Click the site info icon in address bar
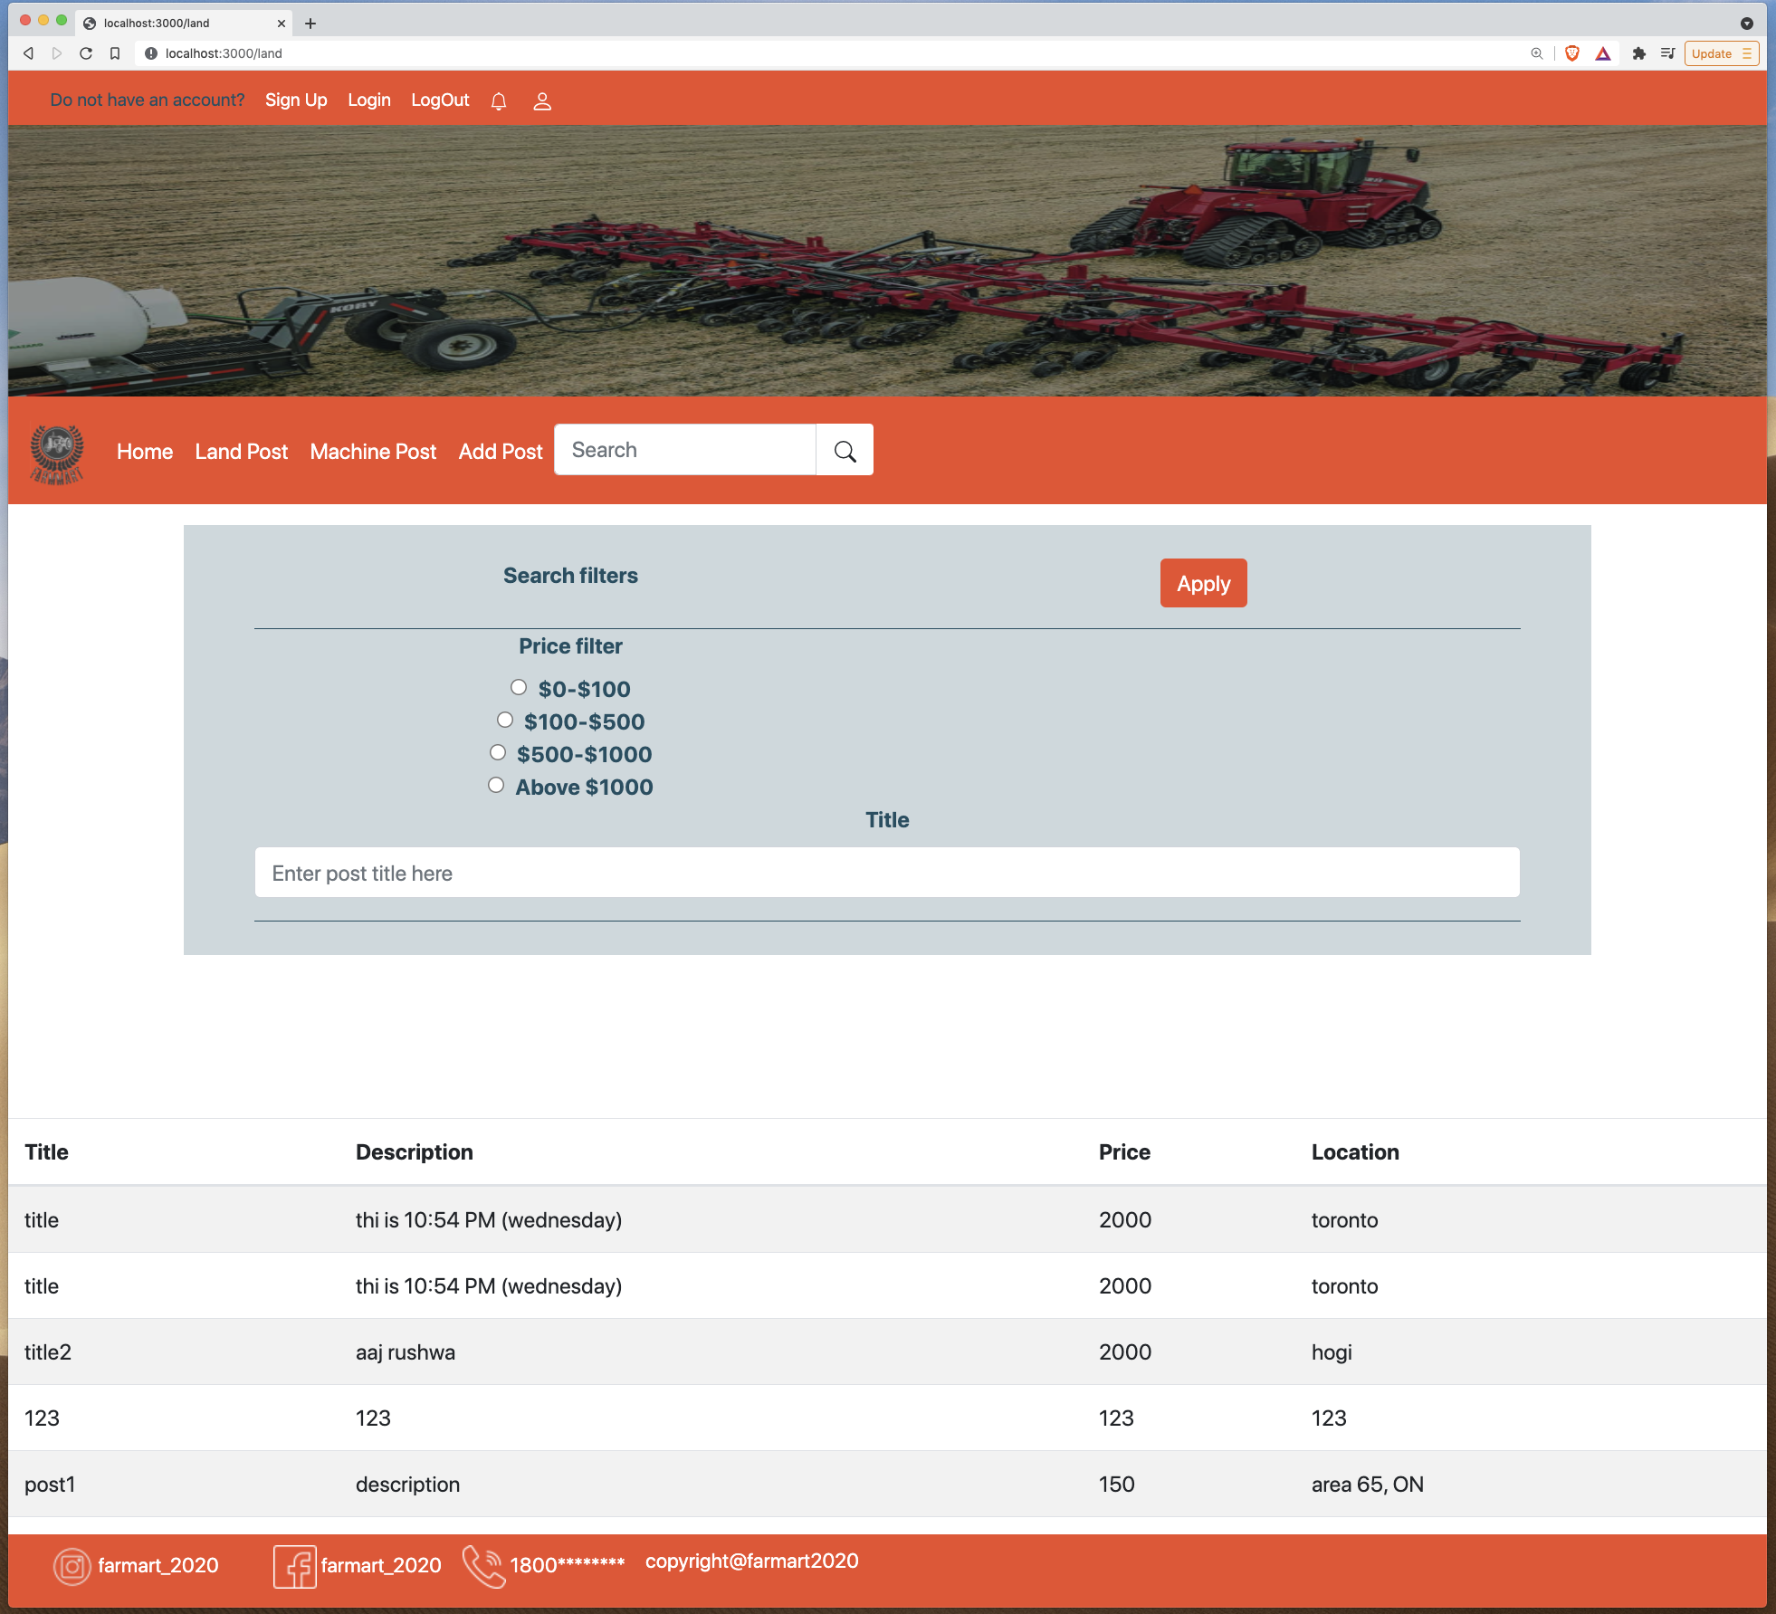Screen dimensions: 1776x1614 click(x=151, y=53)
